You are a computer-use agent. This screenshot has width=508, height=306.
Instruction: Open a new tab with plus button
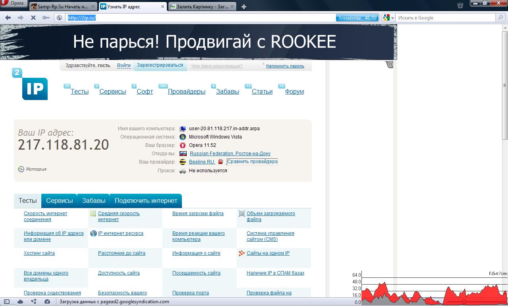[x=244, y=6]
